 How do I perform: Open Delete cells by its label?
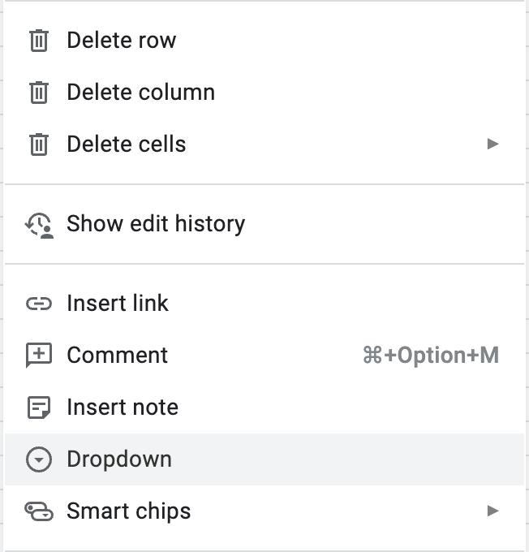126,144
